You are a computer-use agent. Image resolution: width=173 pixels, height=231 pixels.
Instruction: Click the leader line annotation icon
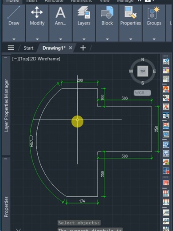(166, 212)
